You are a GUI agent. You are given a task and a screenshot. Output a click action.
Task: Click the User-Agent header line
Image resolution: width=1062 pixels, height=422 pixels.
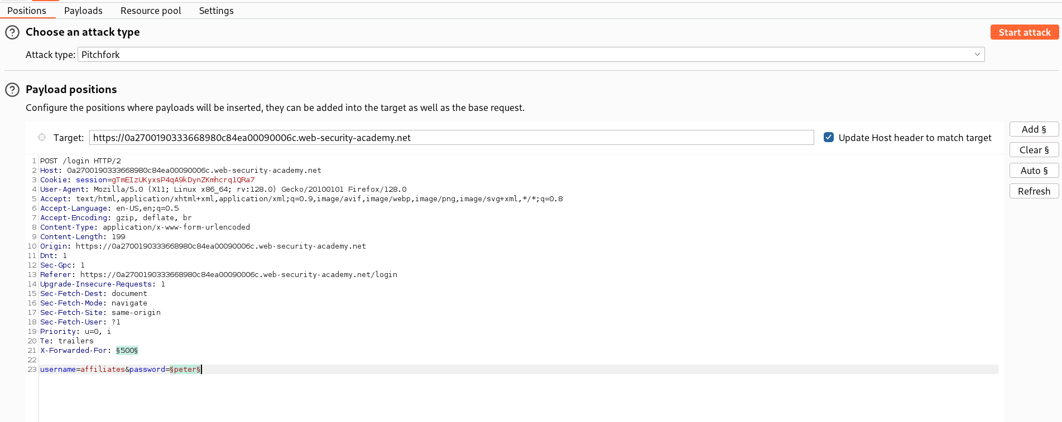click(x=223, y=190)
